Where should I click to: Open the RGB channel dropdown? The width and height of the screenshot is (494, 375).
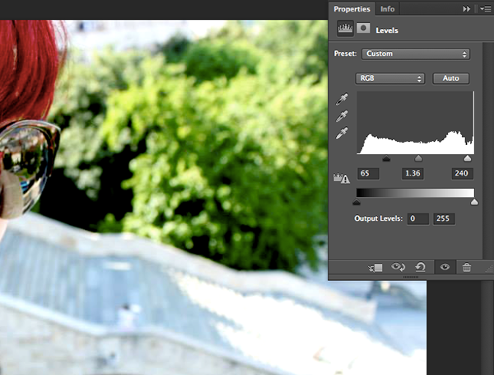pyautogui.click(x=390, y=78)
